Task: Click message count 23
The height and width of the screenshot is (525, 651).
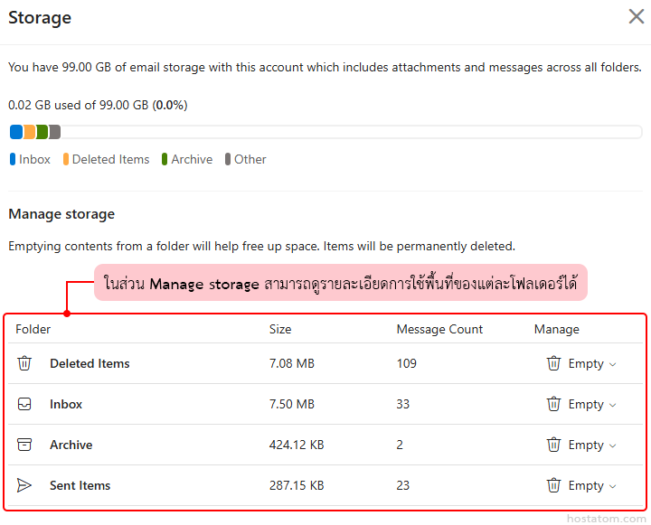Action: coord(402,485)
